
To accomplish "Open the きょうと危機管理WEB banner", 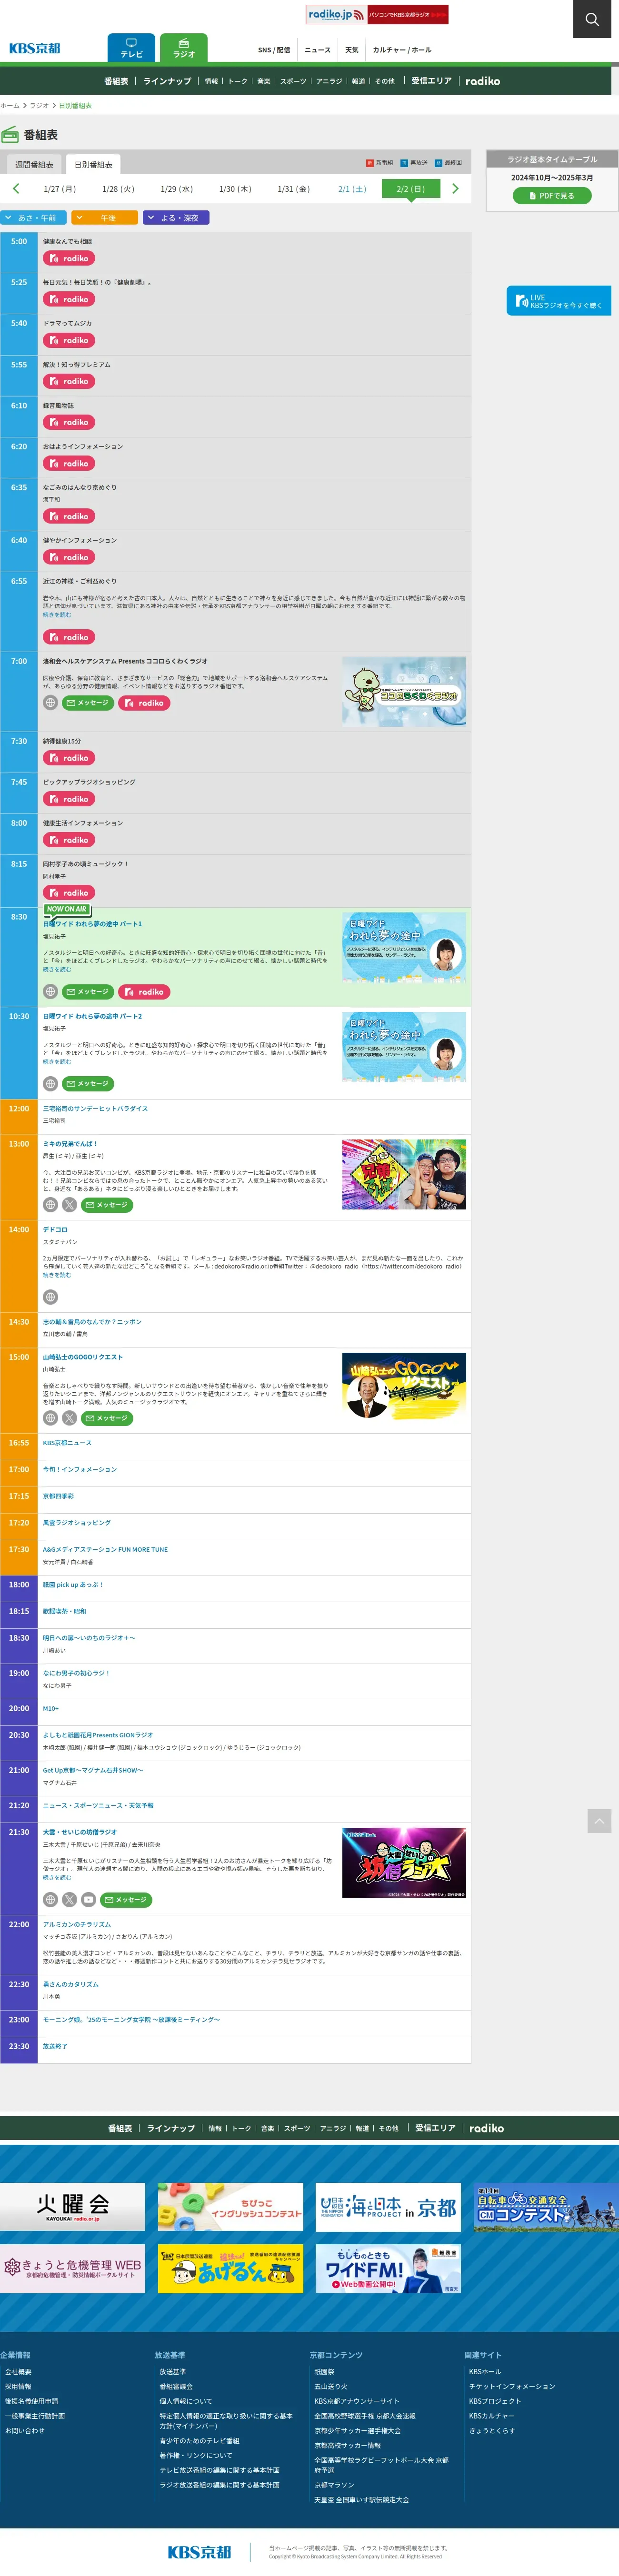I will [x=72, y=2268].
